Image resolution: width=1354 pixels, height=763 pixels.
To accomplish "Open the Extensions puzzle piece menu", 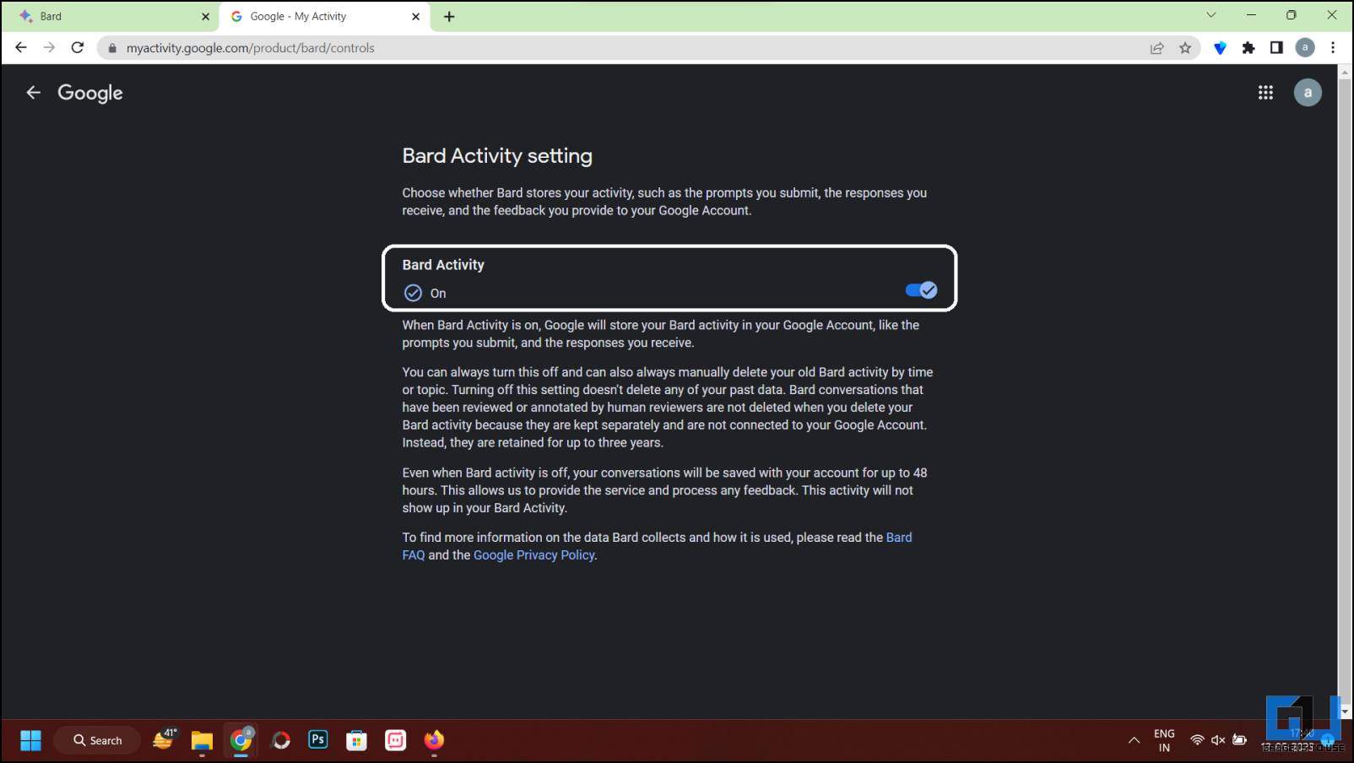I will (x=1248, y=48).
